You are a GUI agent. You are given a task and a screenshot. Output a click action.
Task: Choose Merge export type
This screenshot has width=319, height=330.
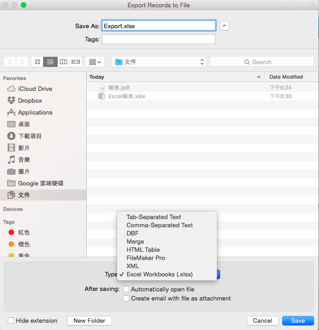click(167, 242)
